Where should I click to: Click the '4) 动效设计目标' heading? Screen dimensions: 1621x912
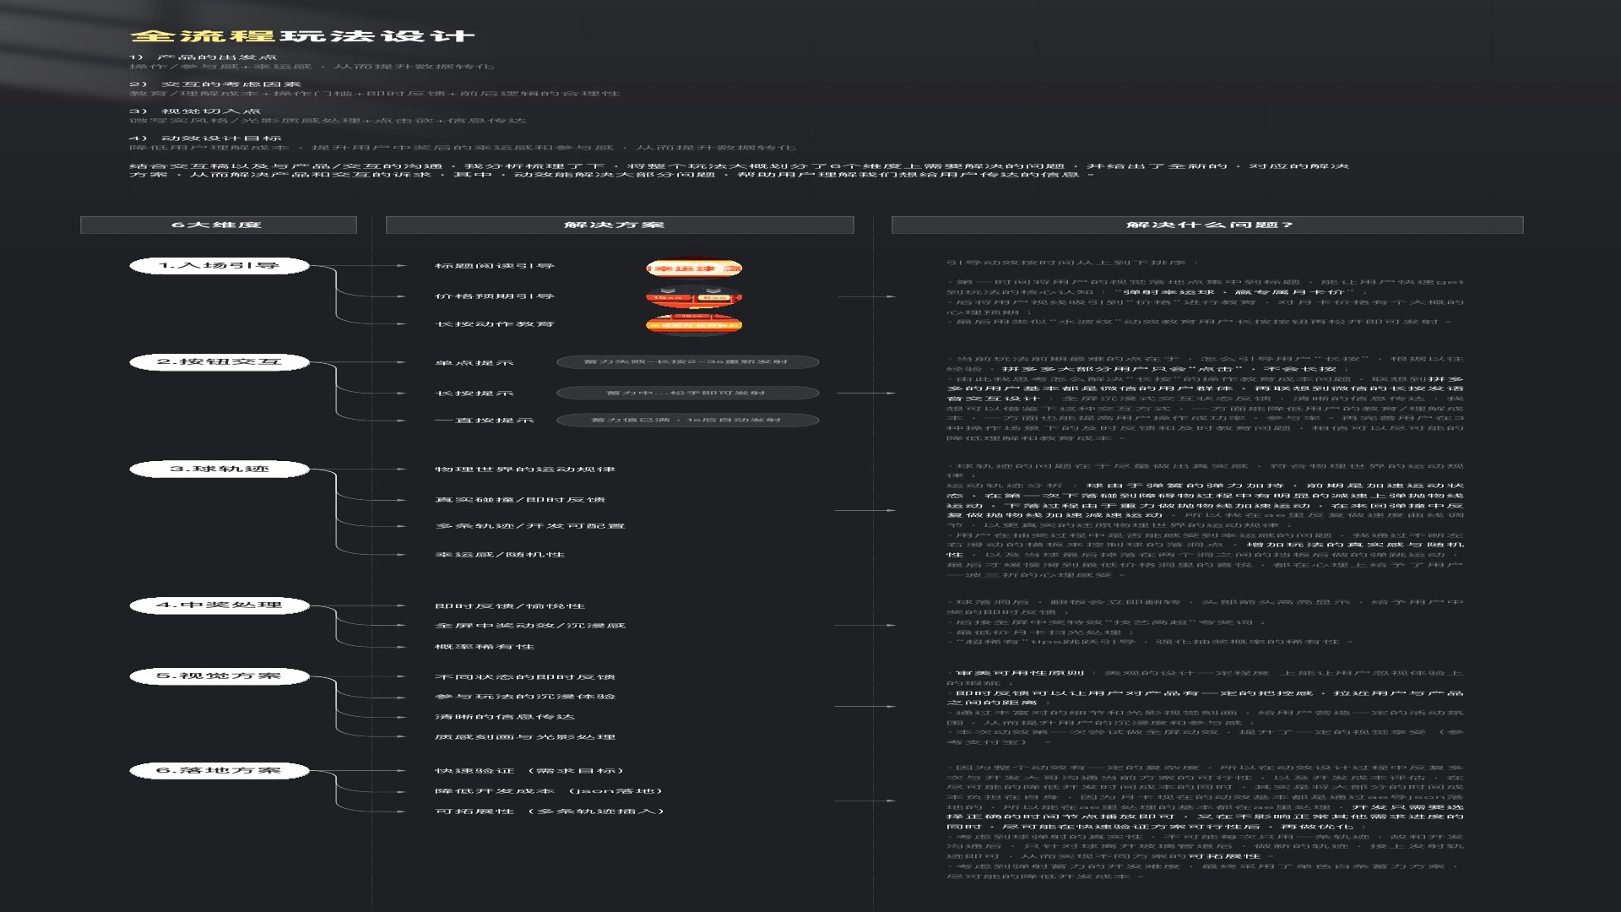[205, 138]
